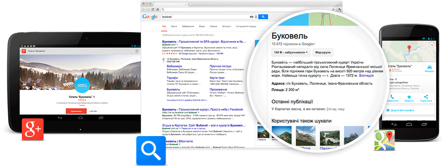Click the Google logo on results page
This screenshot has width=443, height=166.
coord(150,17)
